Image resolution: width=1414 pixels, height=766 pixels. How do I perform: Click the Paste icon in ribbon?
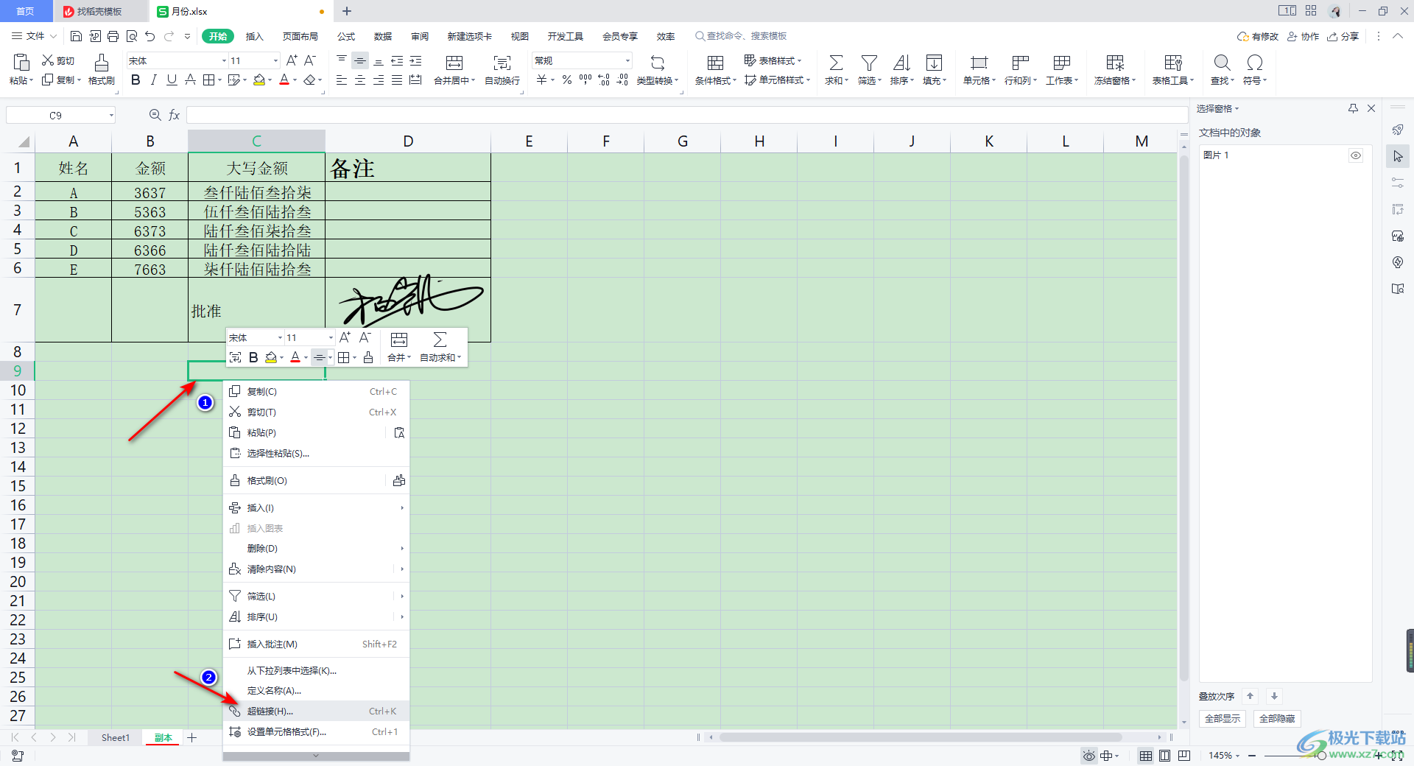click(21, 63)
